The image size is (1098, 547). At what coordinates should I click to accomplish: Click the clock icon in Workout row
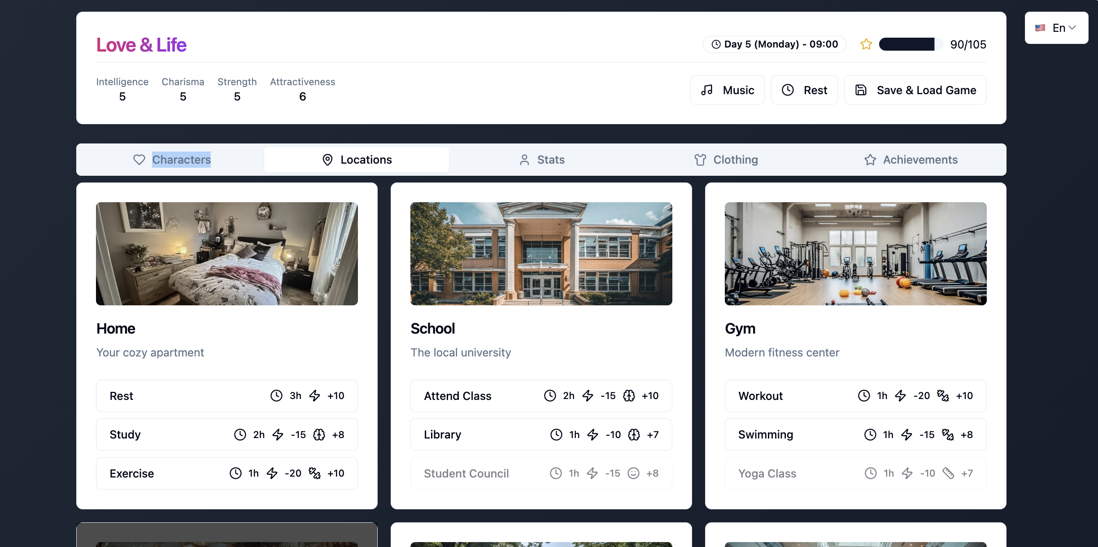click(864, 395)
